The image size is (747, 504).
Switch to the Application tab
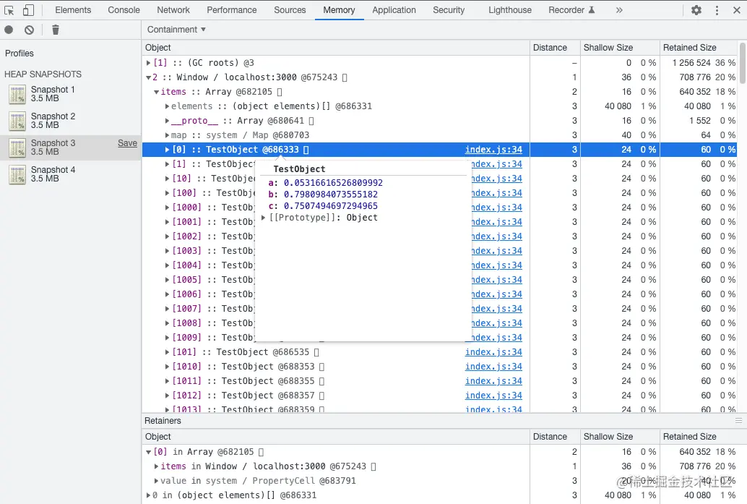394,10
